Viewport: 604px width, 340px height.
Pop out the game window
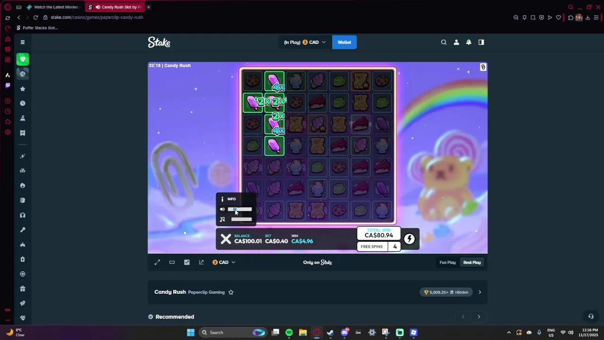(x=201, y=262)
